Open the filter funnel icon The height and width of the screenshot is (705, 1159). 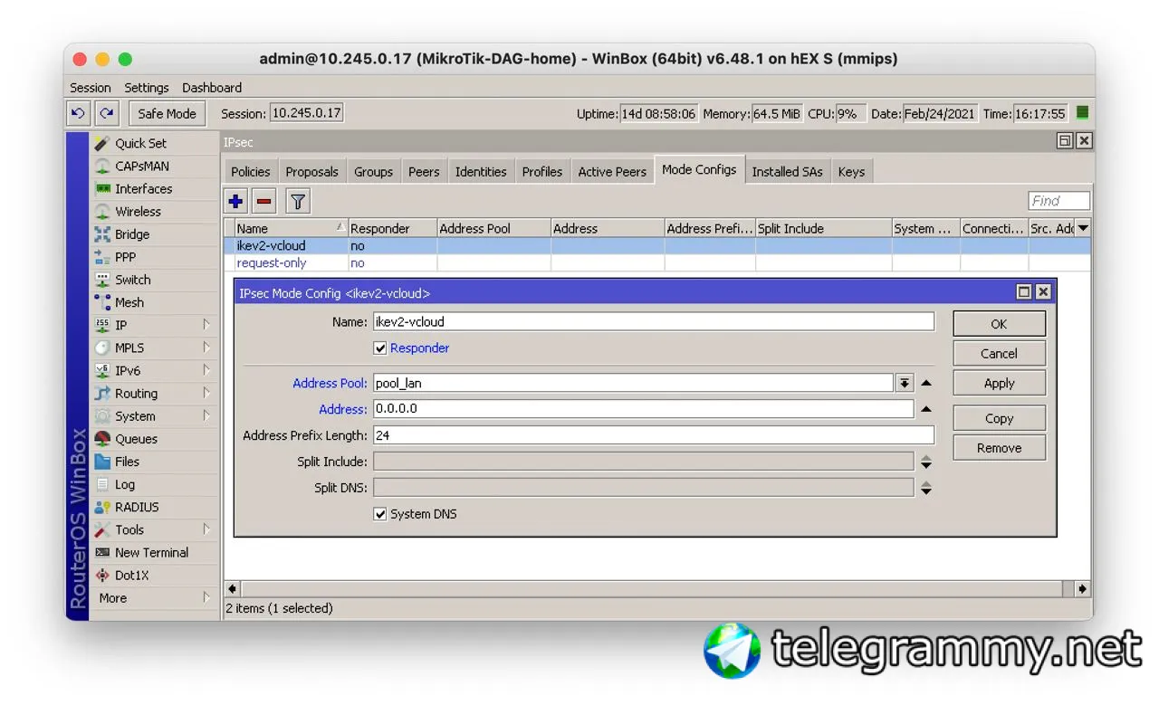(297, 201)
